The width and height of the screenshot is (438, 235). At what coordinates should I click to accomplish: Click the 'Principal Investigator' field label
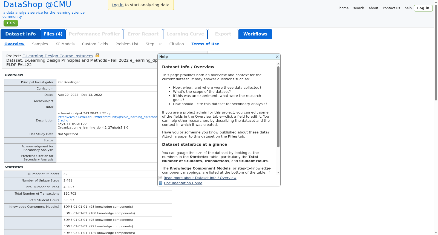pos(37,82)
